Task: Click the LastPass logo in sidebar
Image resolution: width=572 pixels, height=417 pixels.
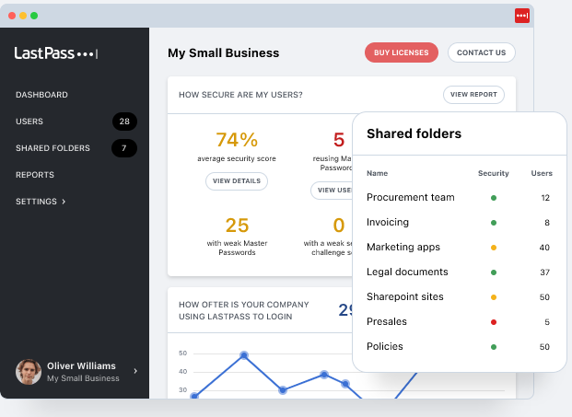Action: 56,53
